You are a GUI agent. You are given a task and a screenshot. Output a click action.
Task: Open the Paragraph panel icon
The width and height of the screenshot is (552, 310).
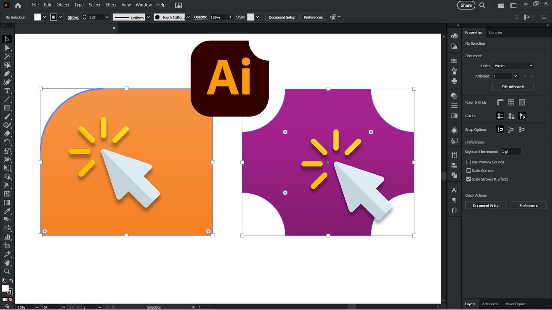click(x=454, y=200)
